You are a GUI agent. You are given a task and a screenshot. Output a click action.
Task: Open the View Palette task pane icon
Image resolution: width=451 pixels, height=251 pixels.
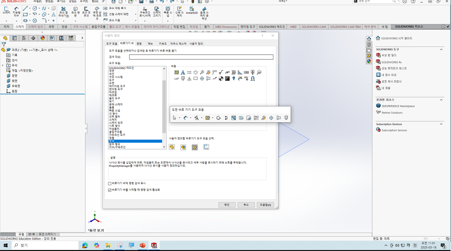pyautogui.click(x=369, y=56)
